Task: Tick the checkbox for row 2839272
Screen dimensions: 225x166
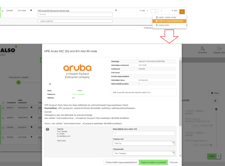Action: tap(3, 108)
